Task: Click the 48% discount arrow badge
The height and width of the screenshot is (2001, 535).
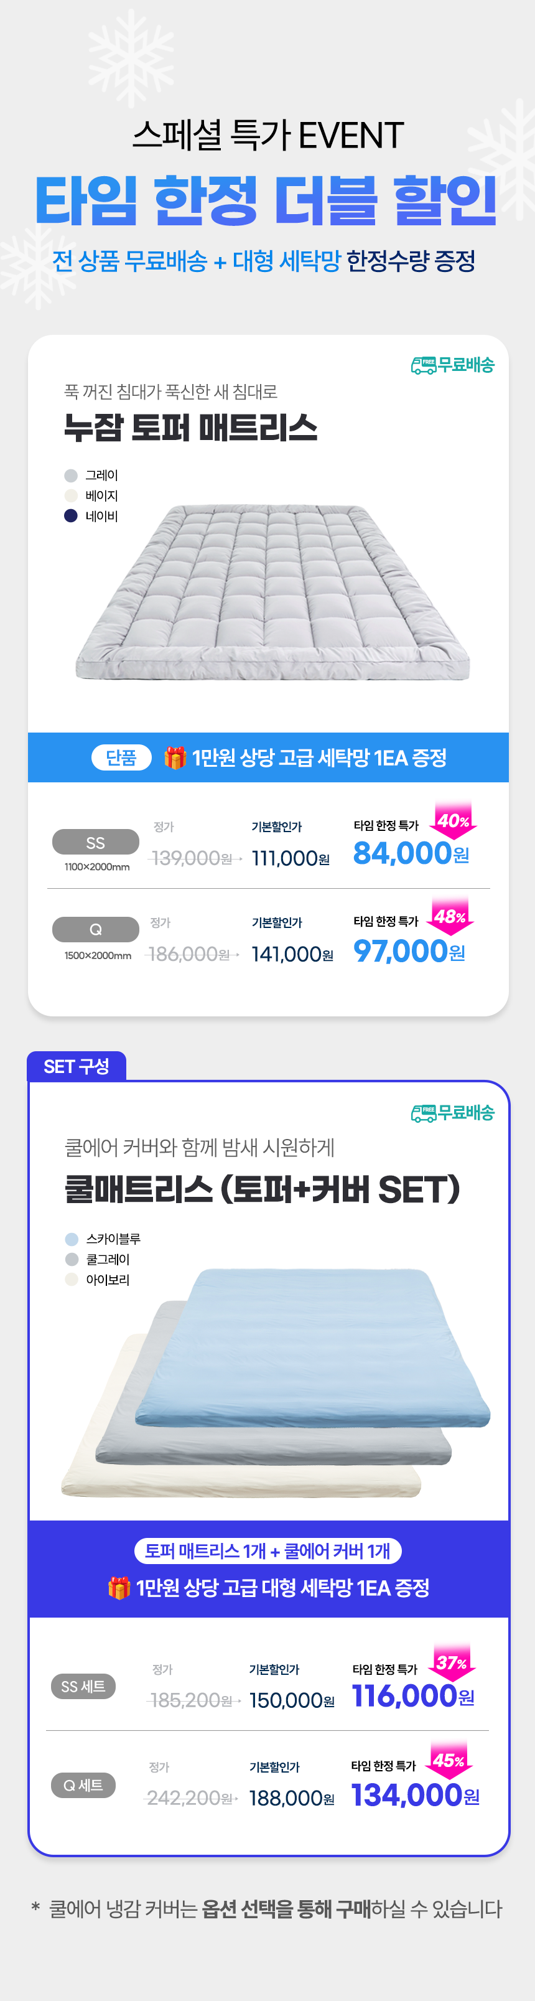Action: click(x=450, y=917)
